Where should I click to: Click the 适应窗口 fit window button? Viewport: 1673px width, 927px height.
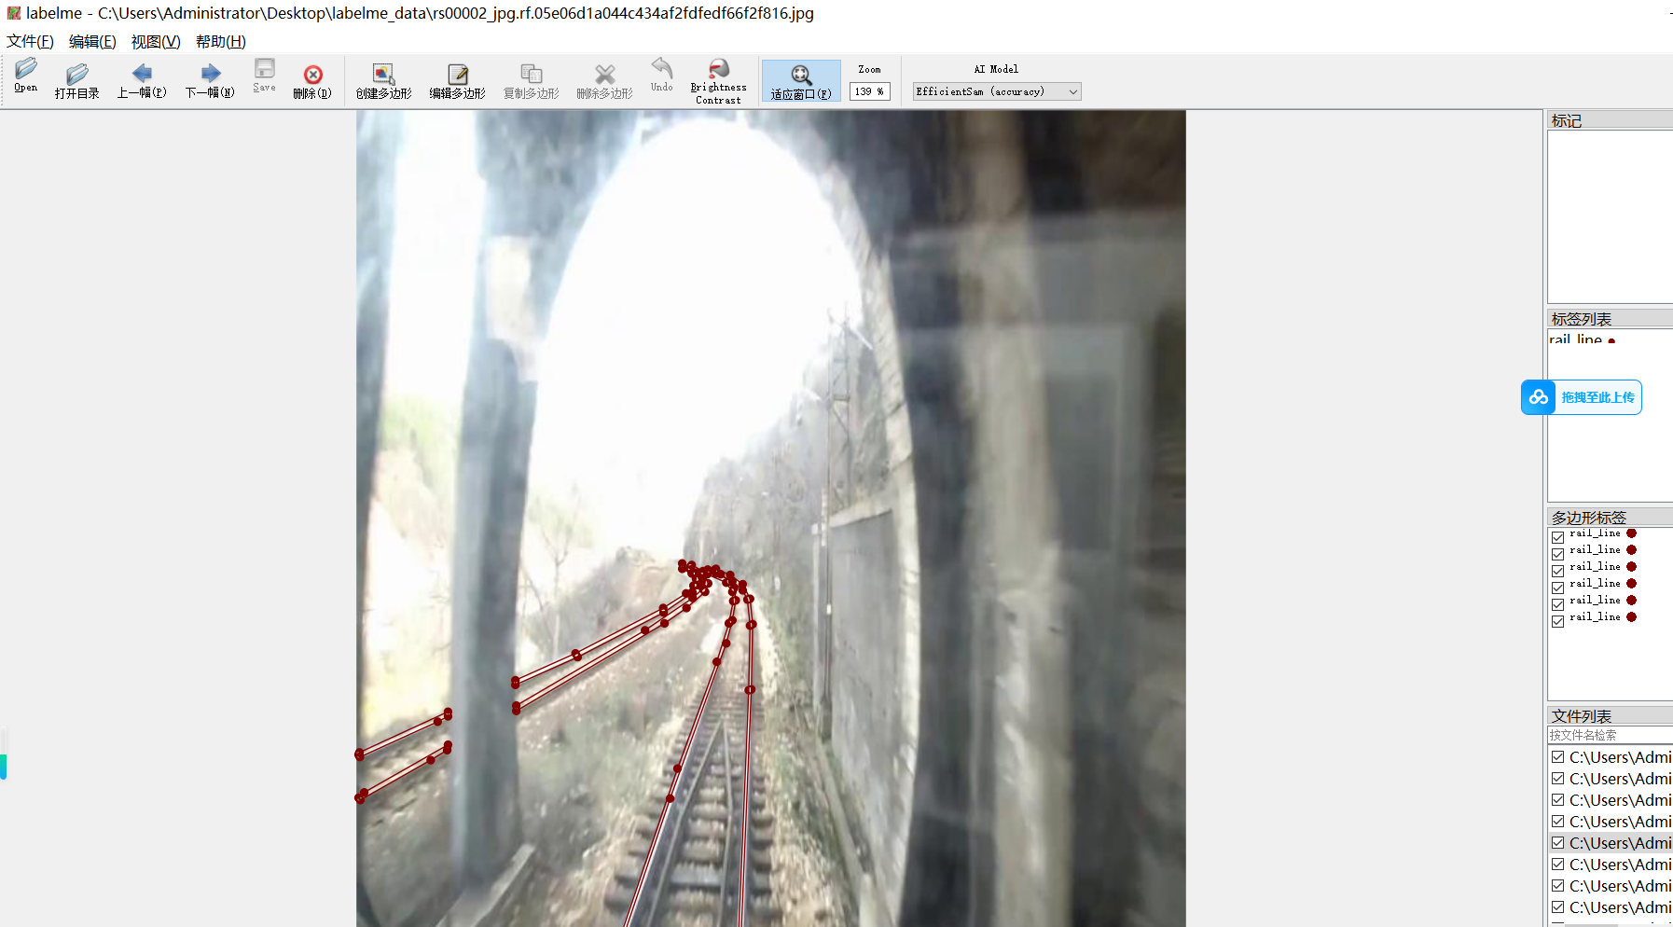click(x=801, y=81)
